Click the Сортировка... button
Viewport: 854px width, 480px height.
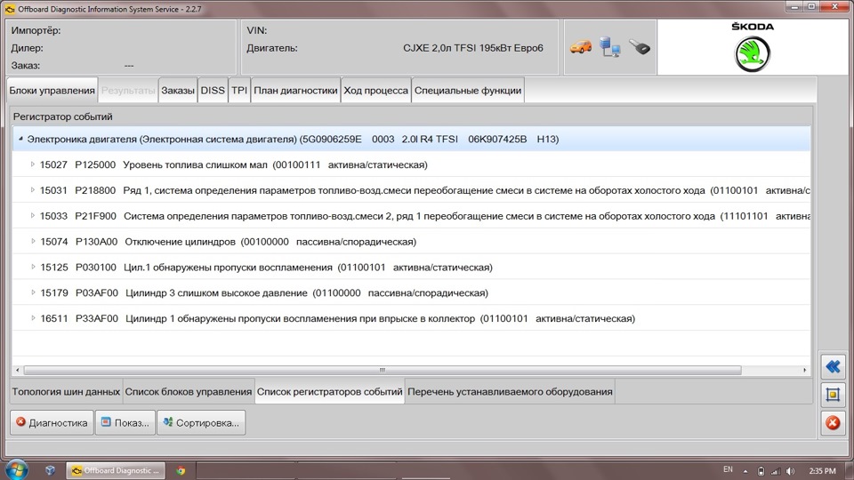(201, 422)
